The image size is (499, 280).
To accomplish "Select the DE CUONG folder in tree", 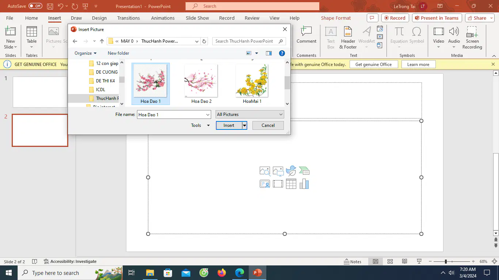I will click(x=103, y=72).
